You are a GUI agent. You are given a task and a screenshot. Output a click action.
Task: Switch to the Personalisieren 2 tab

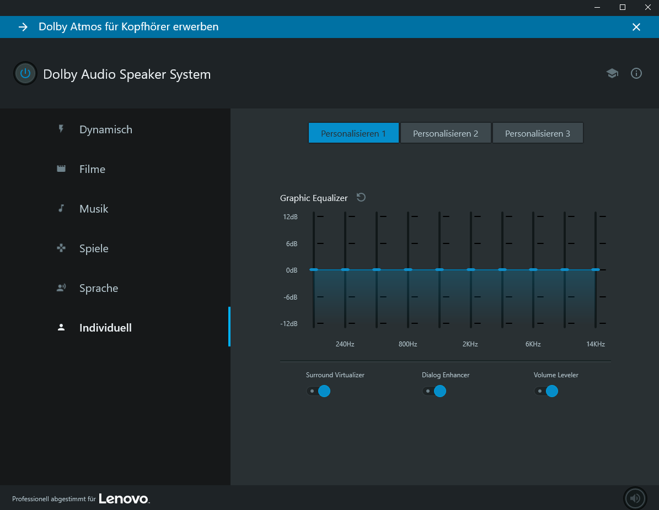446,133
